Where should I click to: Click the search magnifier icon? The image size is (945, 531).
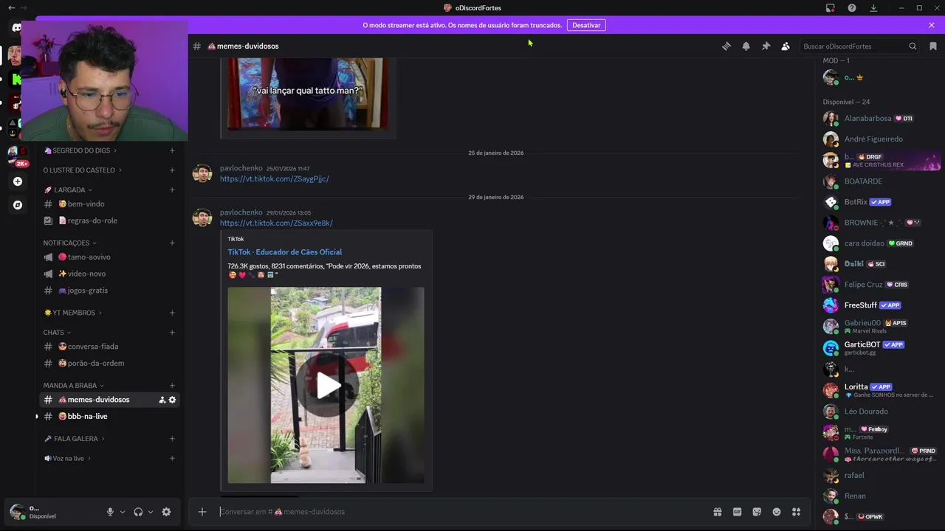coord(913,46)
